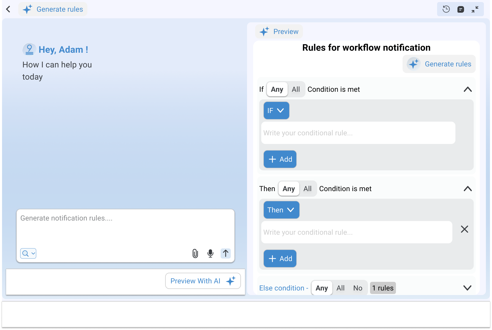Click the chat message icon
Image resolution: width=492 pixels, height=330 pixels.
[460, 9]
